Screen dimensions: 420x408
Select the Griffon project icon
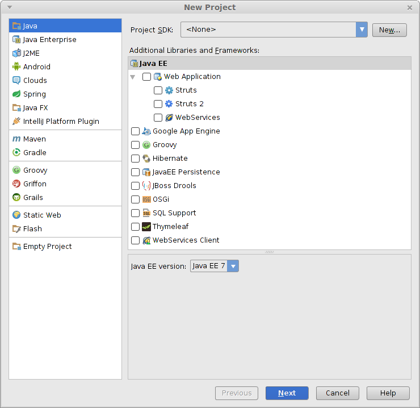pyautogui.click(x=16, y=184)
